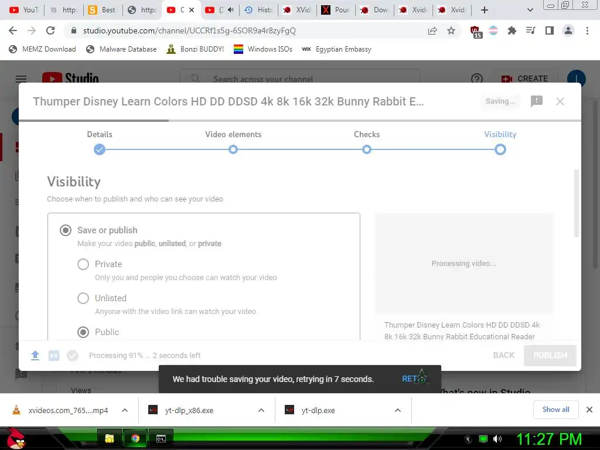Click the PUBLISH button
The image size is (600, 450).
(550, 356)
